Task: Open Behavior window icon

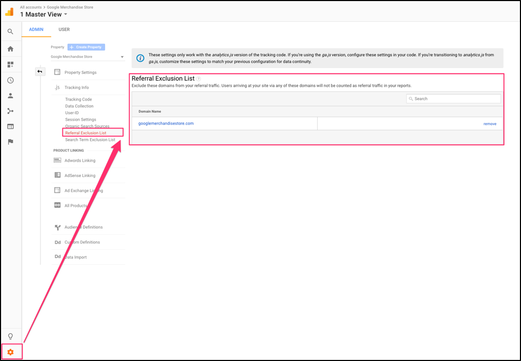Action: [10, 127]
